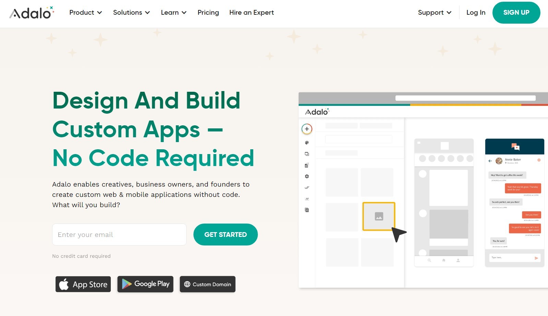
Task: Open the Hire an Expert page
Action: 252,13
